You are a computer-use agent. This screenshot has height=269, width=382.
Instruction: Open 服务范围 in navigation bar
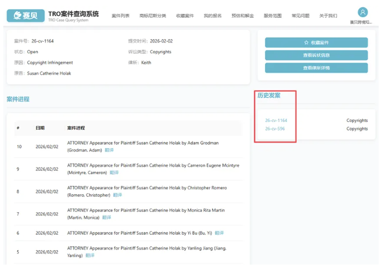click(272, 16)
